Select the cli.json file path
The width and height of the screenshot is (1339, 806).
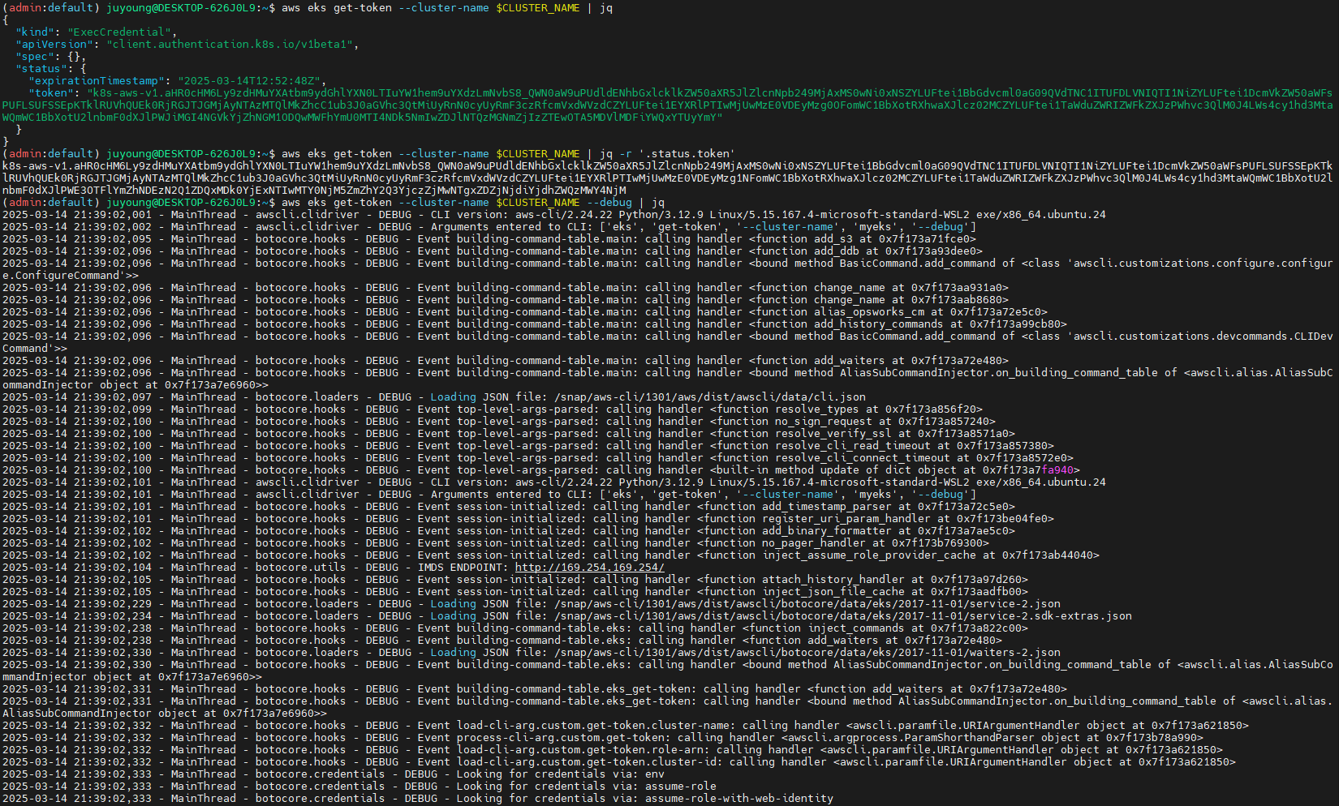pos(710,397)
